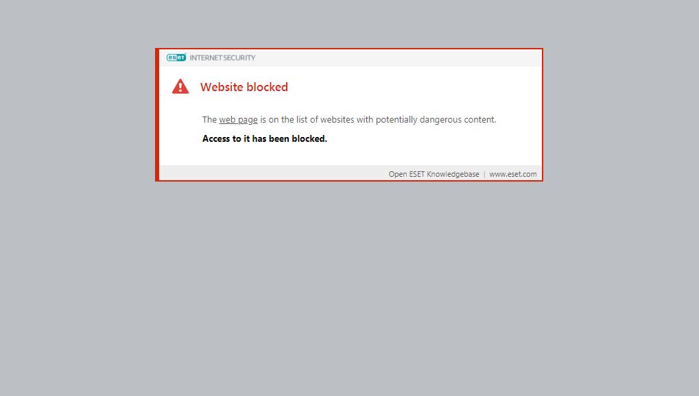Click the phrase "potentially dangerous content"

tap(435, 119)
